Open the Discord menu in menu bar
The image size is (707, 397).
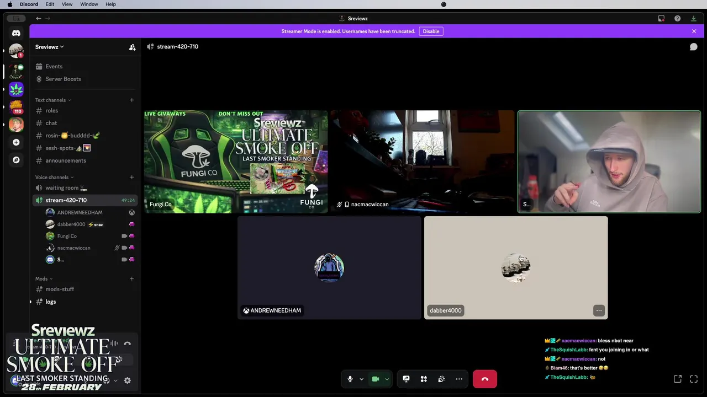(29, 4)
